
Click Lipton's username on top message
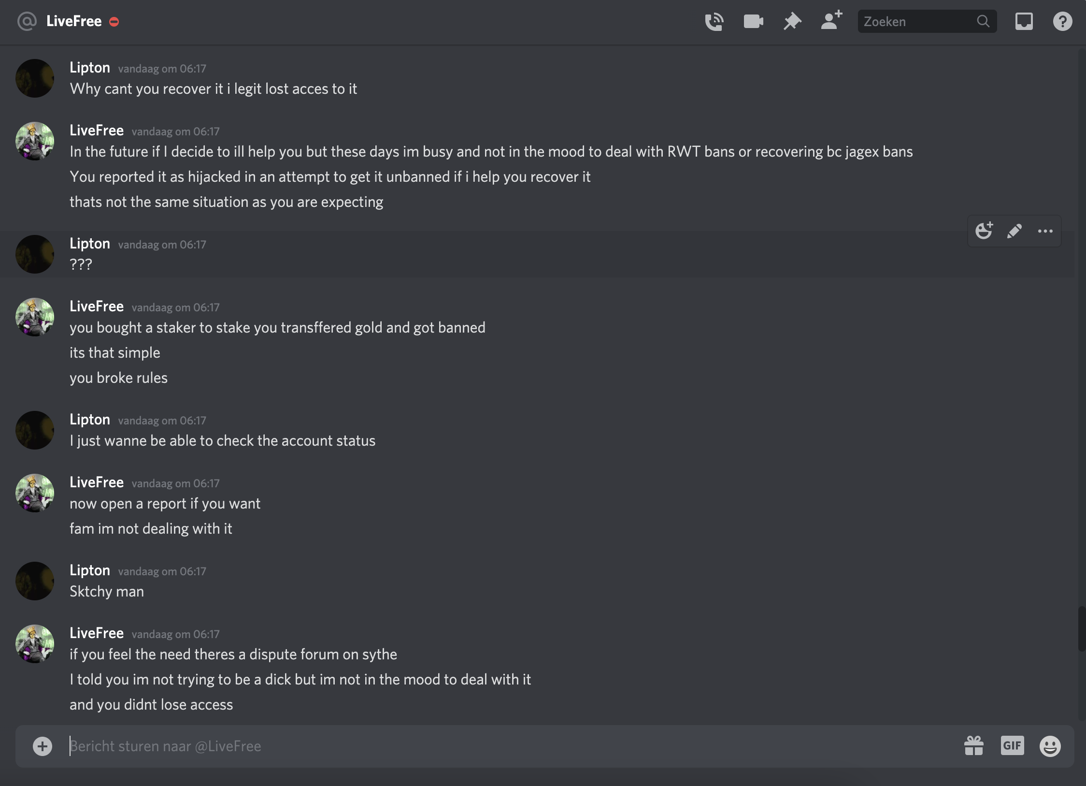(x=90, y=68)
